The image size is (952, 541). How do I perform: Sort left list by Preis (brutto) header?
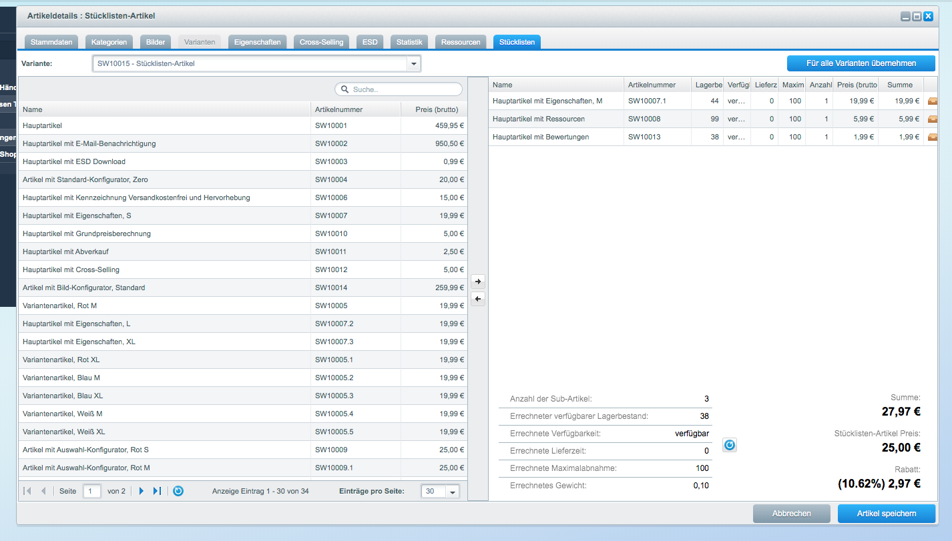pyautogui.click(x=434, y=109)
